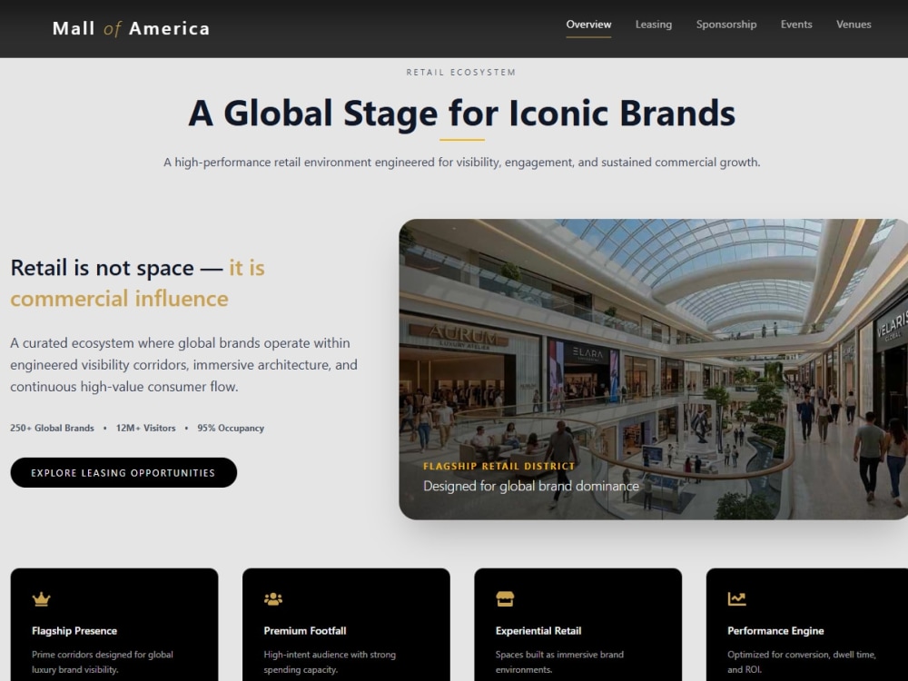
Task: Click the Flagship Presence crown icon
Action: coord(41,598)
